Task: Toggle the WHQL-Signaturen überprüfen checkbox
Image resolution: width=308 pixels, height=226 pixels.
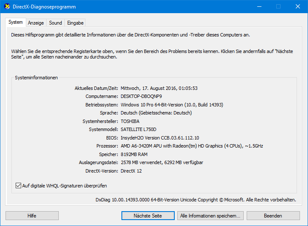Action: (x=18, y=186)
